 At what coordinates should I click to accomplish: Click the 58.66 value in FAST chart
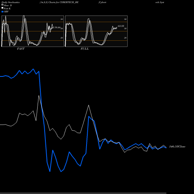point(57,28)
